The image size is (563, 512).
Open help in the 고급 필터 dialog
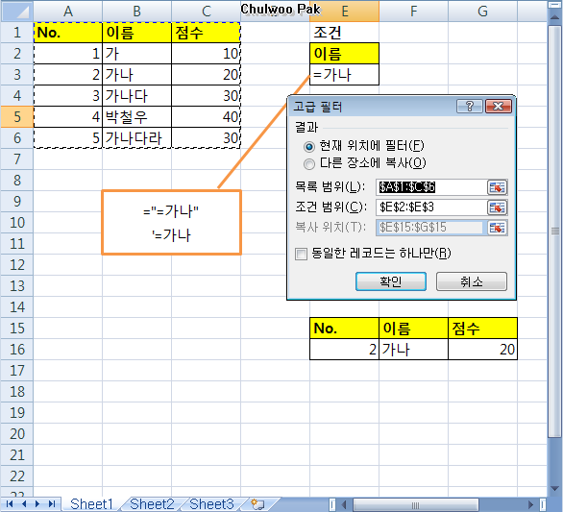tap(469, 107)
